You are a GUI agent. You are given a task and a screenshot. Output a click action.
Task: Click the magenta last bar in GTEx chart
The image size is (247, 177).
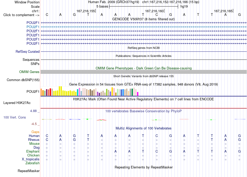pyautogui.click(x=138, y=94)
